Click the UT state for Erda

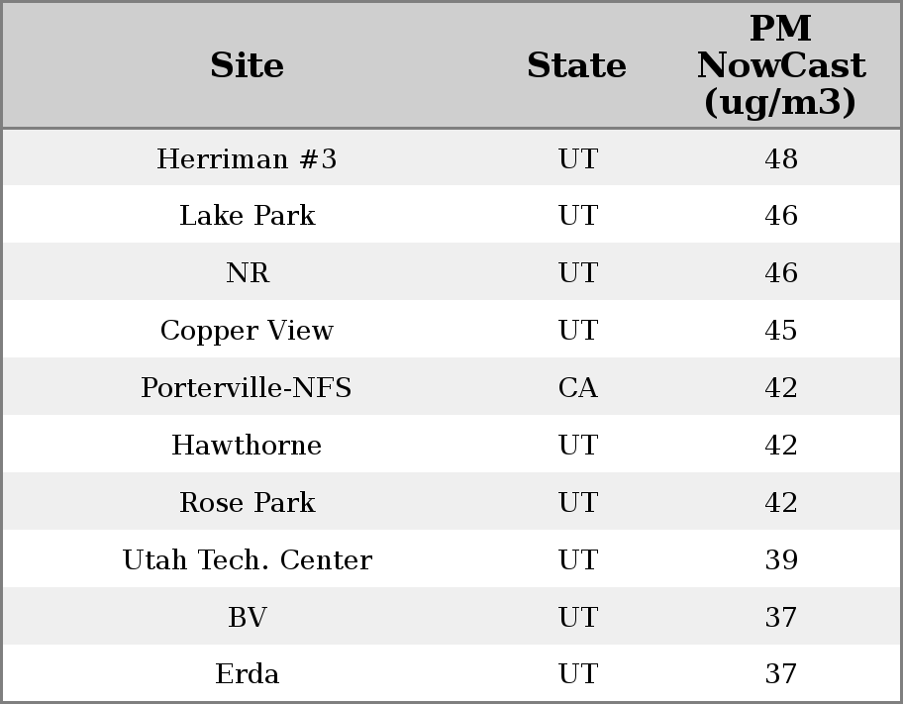[577, 674]
